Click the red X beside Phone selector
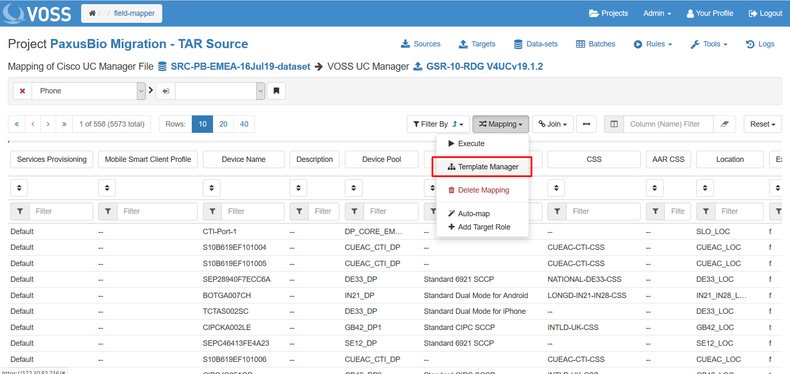This screenshot has width=790, height=374. coord(22,91)
